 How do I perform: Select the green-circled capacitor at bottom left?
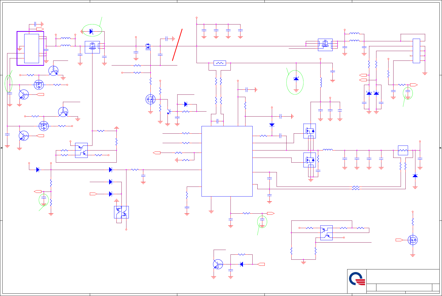click(x=44, y=197)
